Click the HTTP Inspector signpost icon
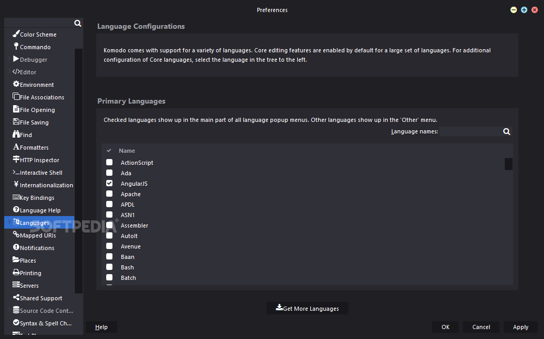 [16, 159]
